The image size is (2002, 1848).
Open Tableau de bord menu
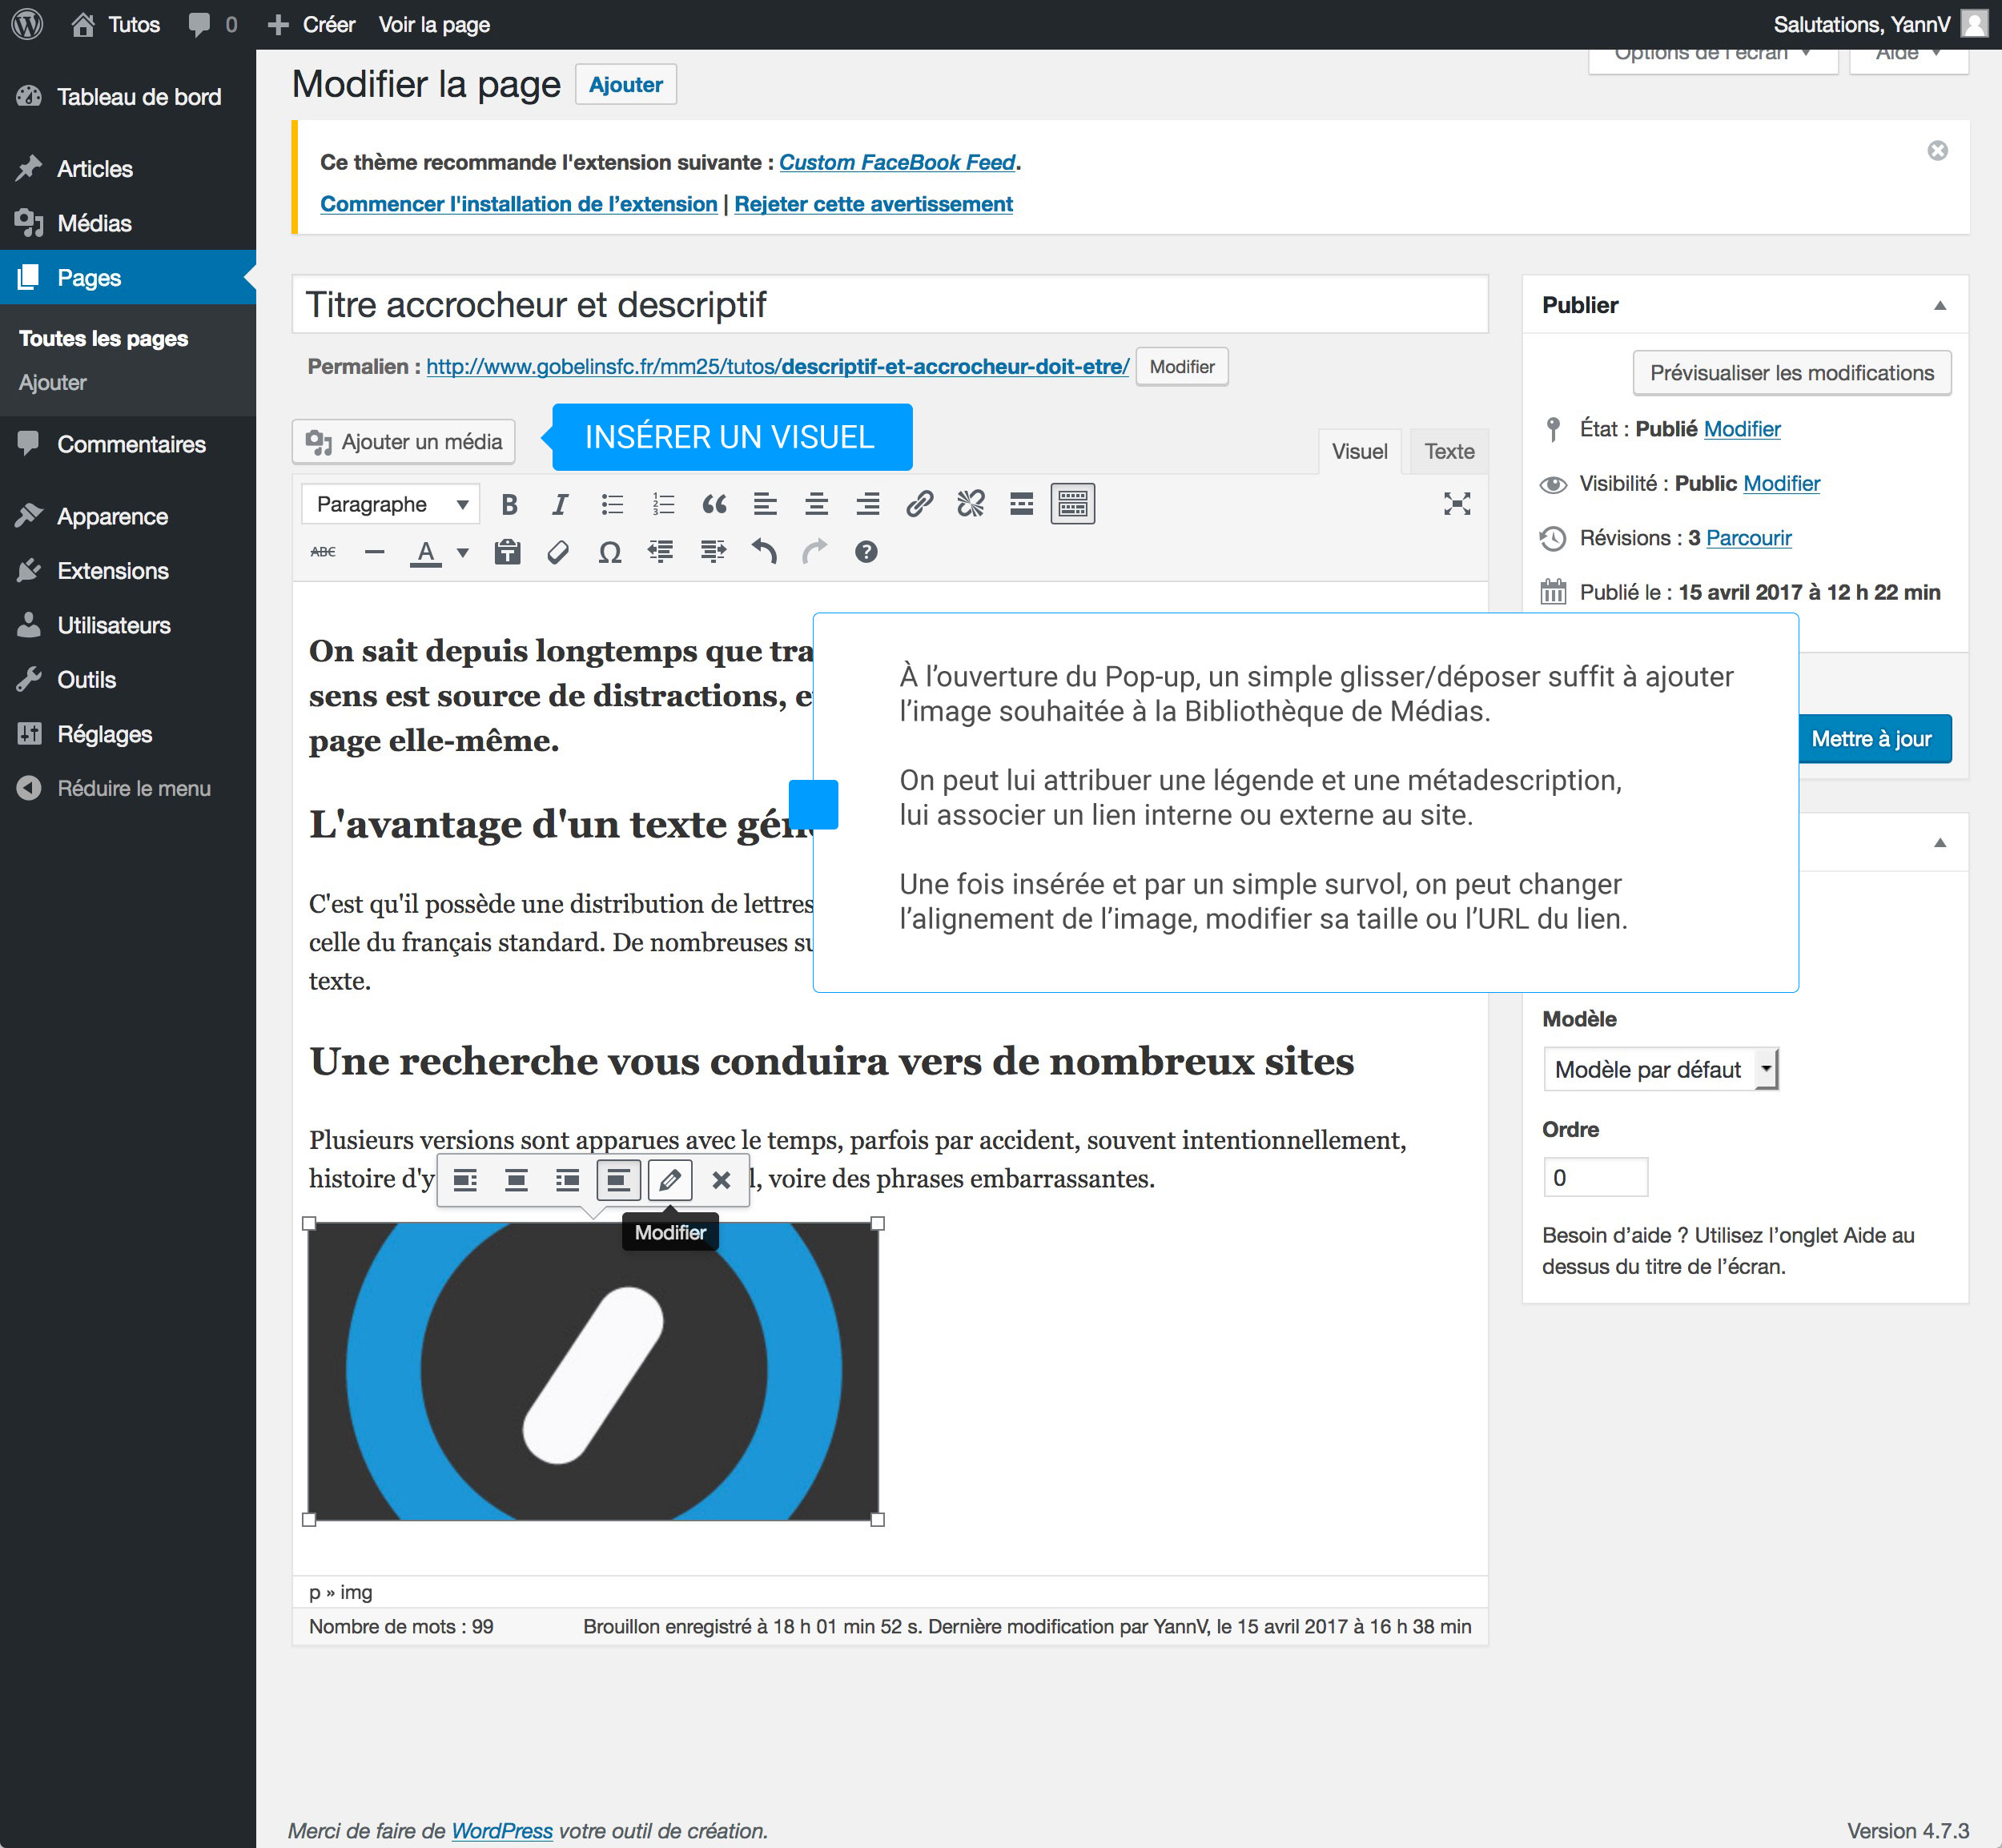point(128,97)
